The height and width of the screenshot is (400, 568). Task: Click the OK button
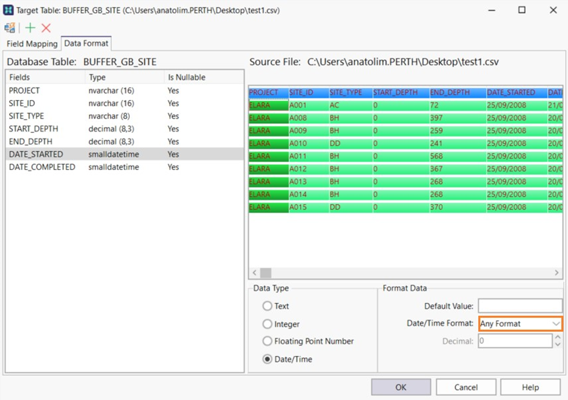click(401, 387)
